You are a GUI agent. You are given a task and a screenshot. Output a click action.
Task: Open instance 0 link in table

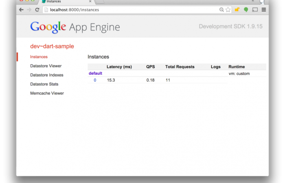coord(95,81)
